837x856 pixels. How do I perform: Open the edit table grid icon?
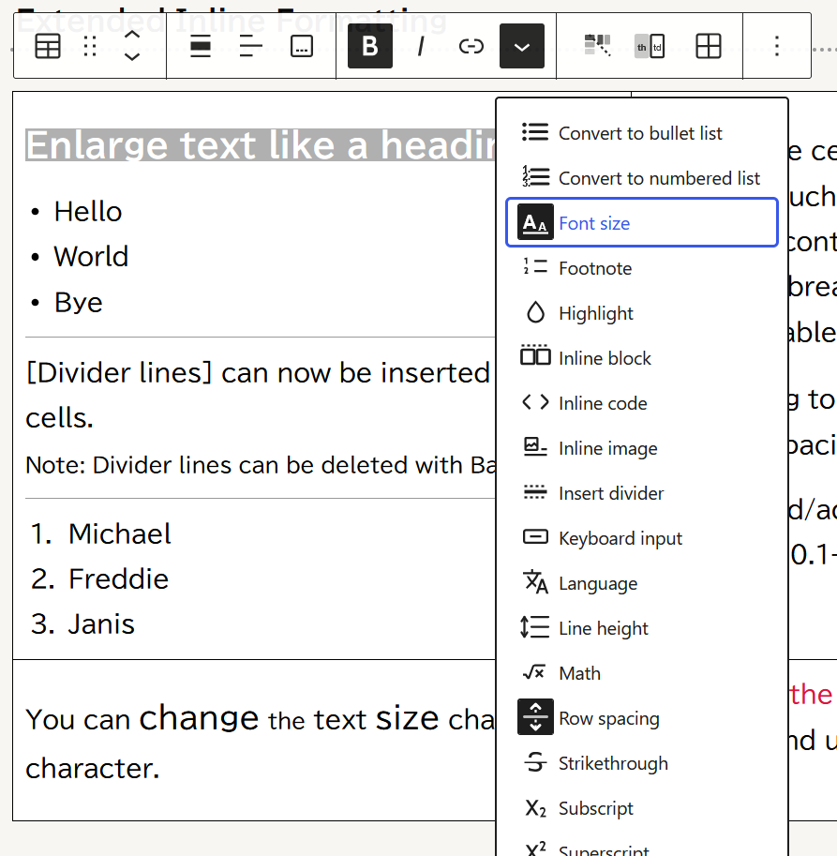(709, 46)
